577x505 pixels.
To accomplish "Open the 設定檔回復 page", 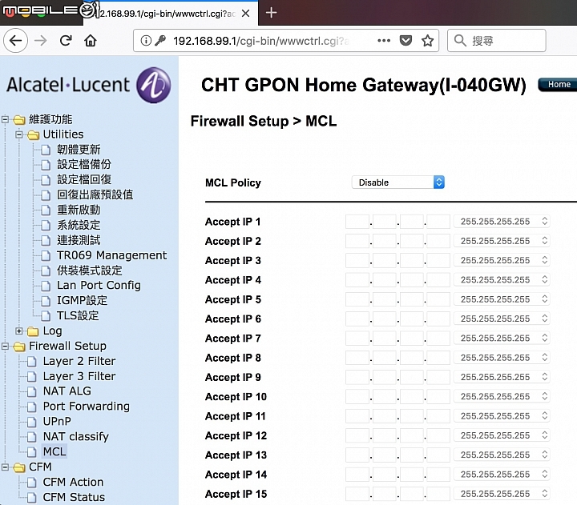I will pos(84,180).
